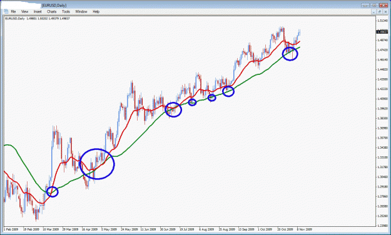Viewport: 391px width, 235px height.
Task: Maximize the main application window
Action: tap(374, 5)
